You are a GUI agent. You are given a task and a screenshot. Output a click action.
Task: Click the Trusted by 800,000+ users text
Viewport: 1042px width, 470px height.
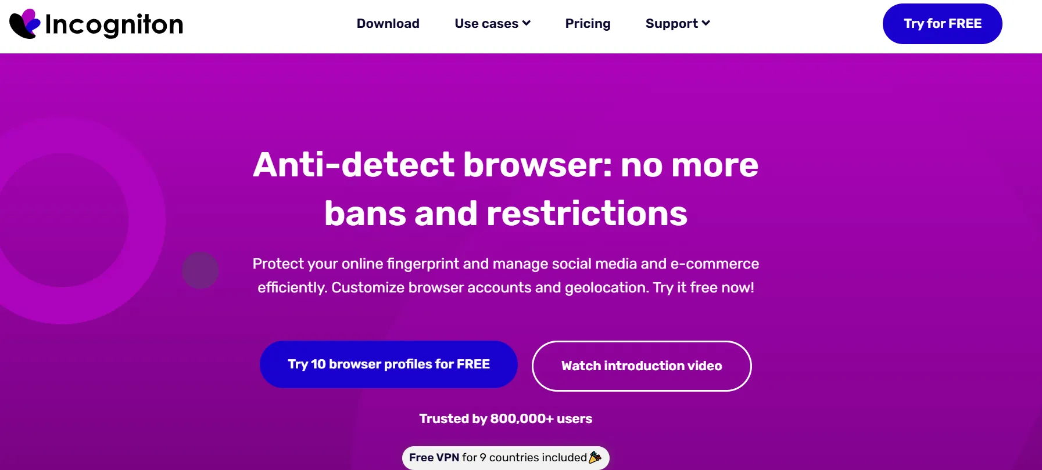[506, 419]
